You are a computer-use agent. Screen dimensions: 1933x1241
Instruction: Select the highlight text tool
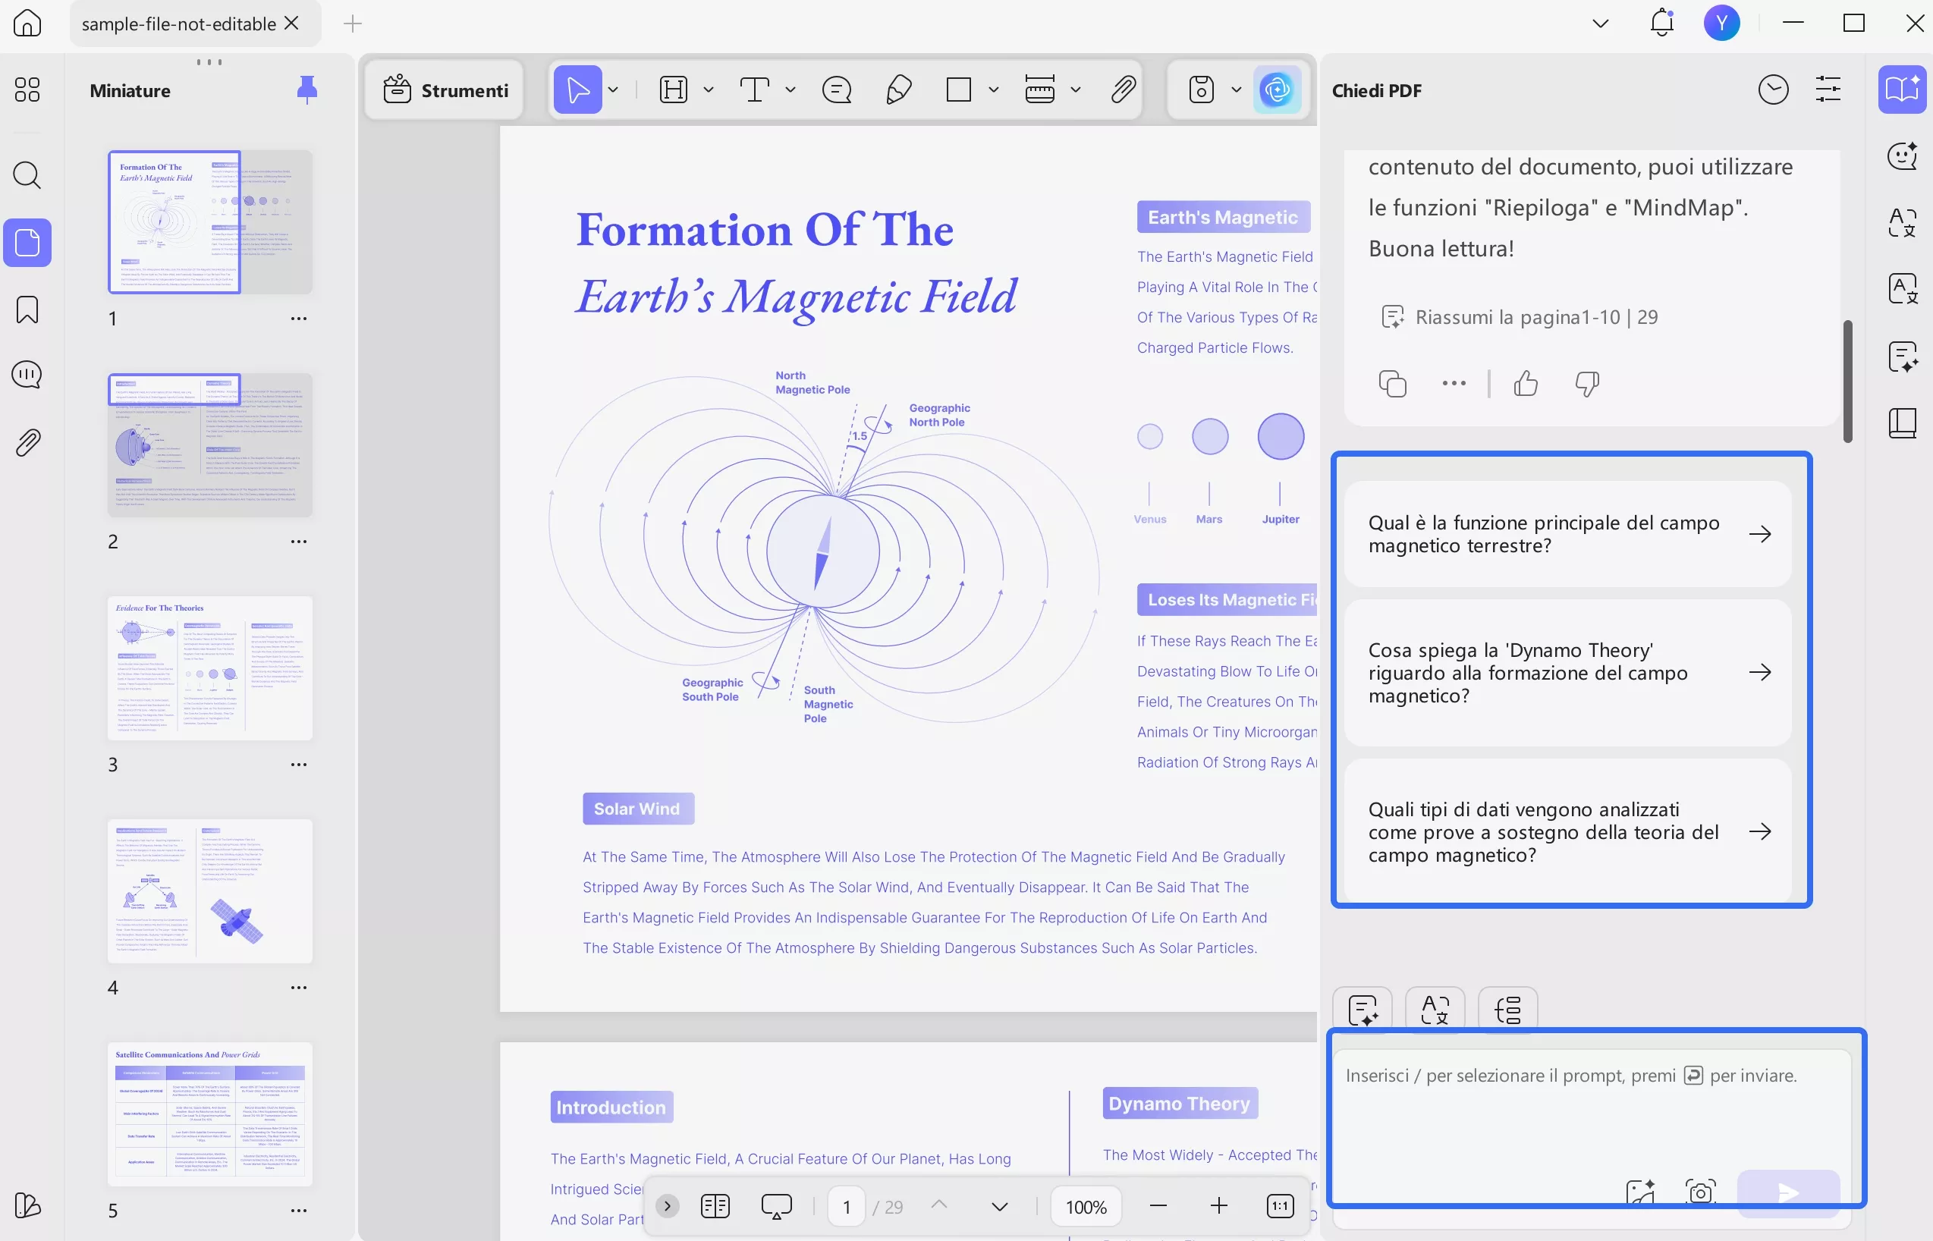tap(674, 90)
